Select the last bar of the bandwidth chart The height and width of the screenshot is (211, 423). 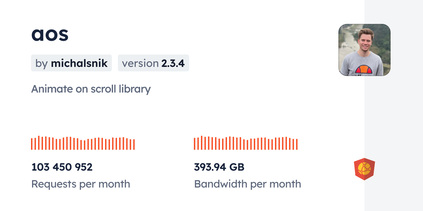point(297,144)
